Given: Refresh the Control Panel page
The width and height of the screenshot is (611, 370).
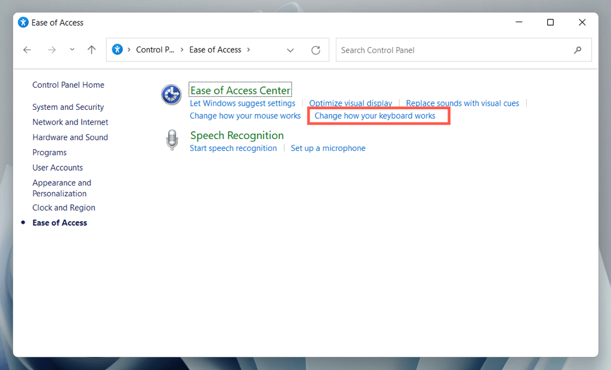Looking at the screenshot, I should point(316,50).
